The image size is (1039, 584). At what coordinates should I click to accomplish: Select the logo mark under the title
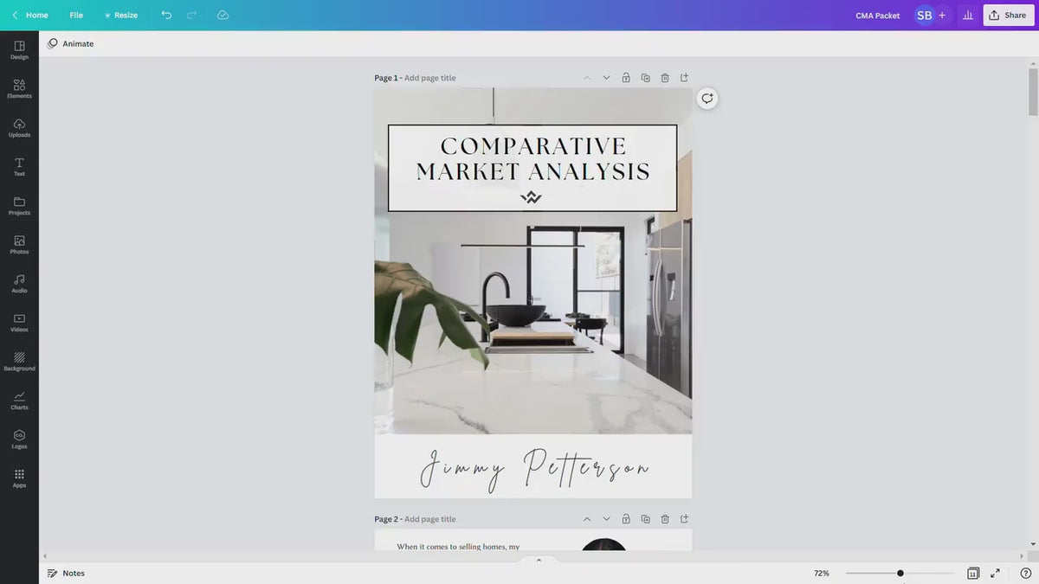(531, 197)
